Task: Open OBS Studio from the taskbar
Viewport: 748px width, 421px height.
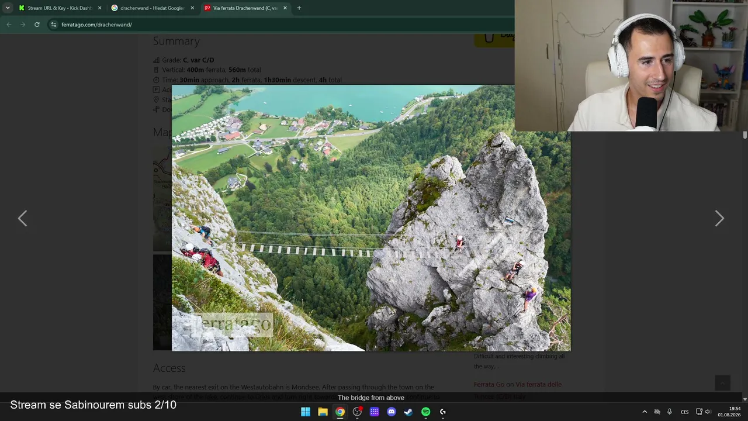Action: coord(357,412)
